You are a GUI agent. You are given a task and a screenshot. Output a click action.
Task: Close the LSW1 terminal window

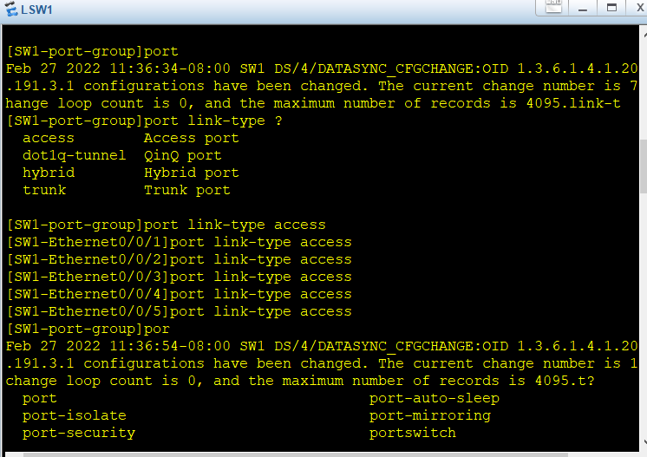(641, 8)
